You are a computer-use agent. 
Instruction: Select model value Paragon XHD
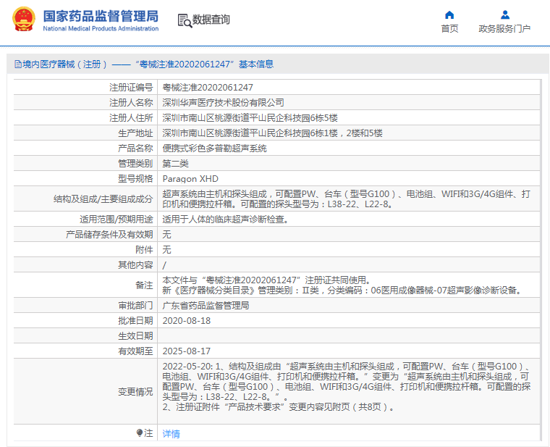point(190,179)
